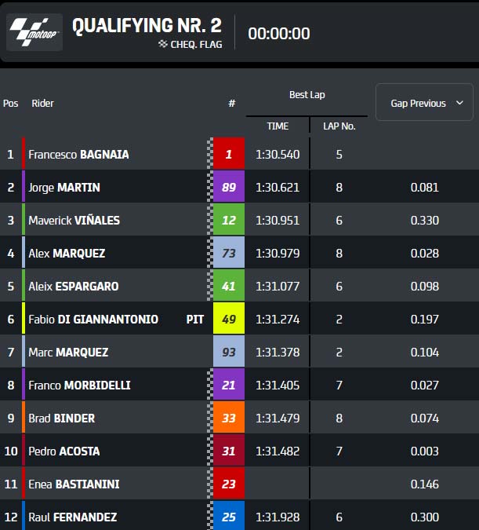Click the MotoGP logo icon
This screenshot has height=530, width=479.
(x=34, y=32)
